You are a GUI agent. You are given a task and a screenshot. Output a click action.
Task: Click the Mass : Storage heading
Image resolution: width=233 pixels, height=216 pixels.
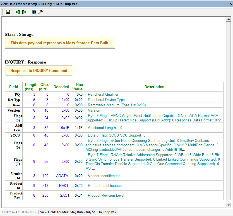(x=19, y=34)
